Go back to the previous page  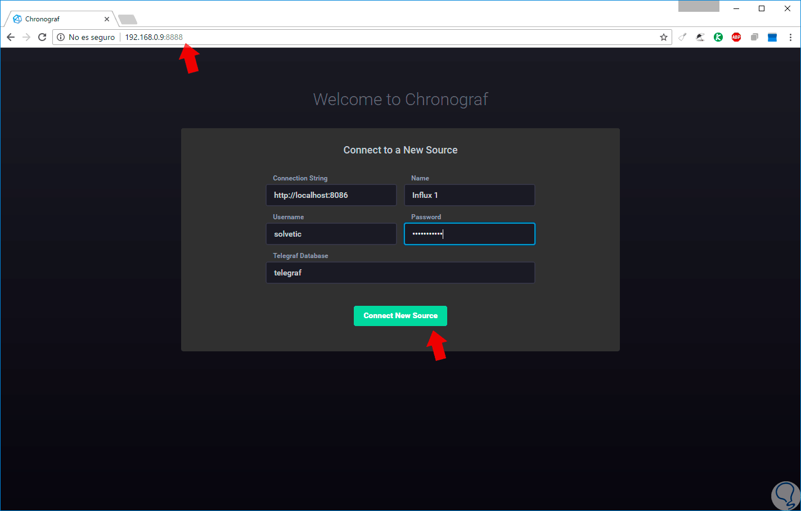click(x=11, y=37)
